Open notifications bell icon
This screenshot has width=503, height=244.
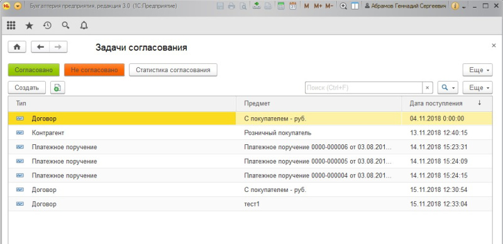84,26
